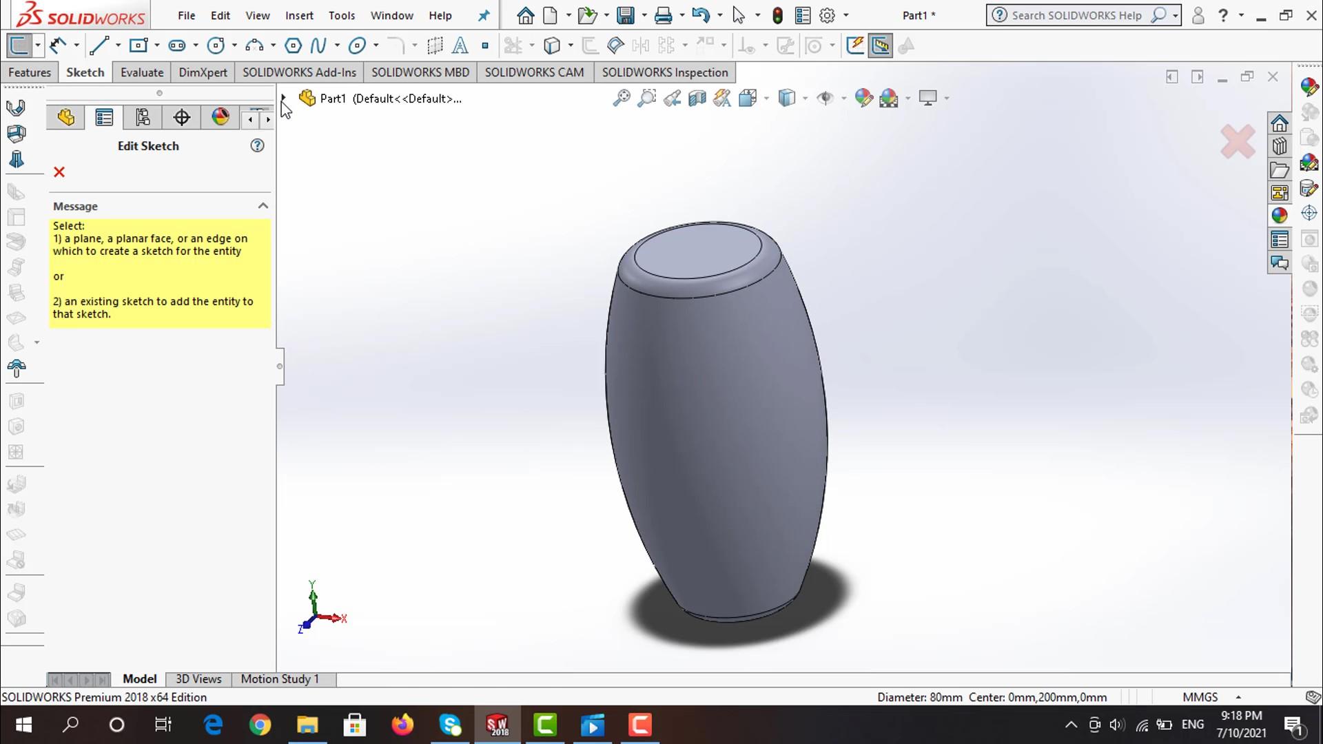Click the Search SOLIDWORKS Help field
The image size is (1323, 744).
[x=1076, y=15]
